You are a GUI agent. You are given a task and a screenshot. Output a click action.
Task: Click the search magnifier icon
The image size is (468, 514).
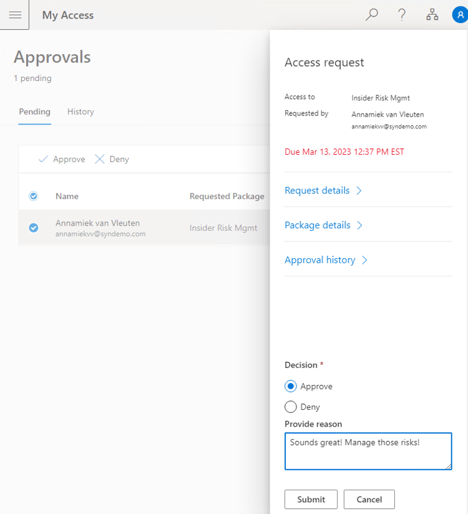pos(372,14)
